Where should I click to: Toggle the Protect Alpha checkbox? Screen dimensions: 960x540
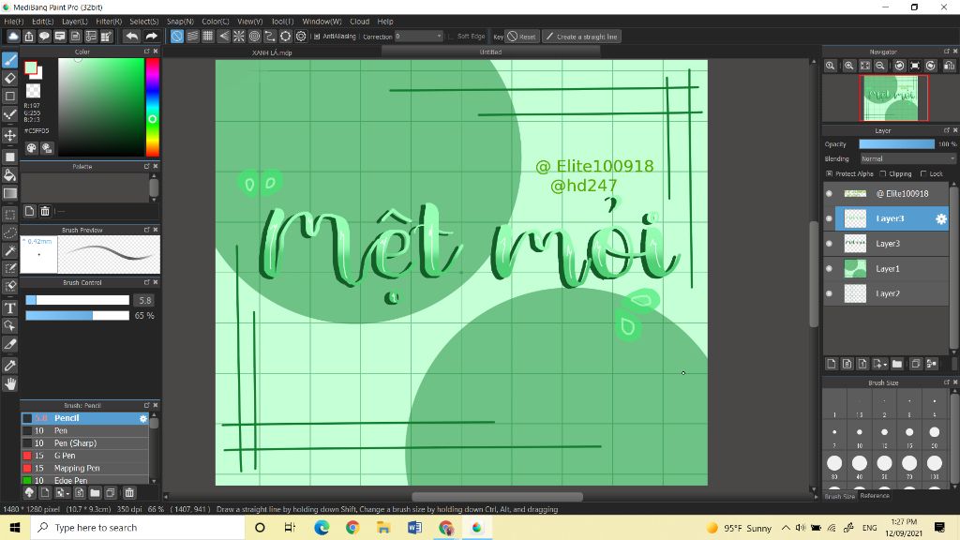829,173
